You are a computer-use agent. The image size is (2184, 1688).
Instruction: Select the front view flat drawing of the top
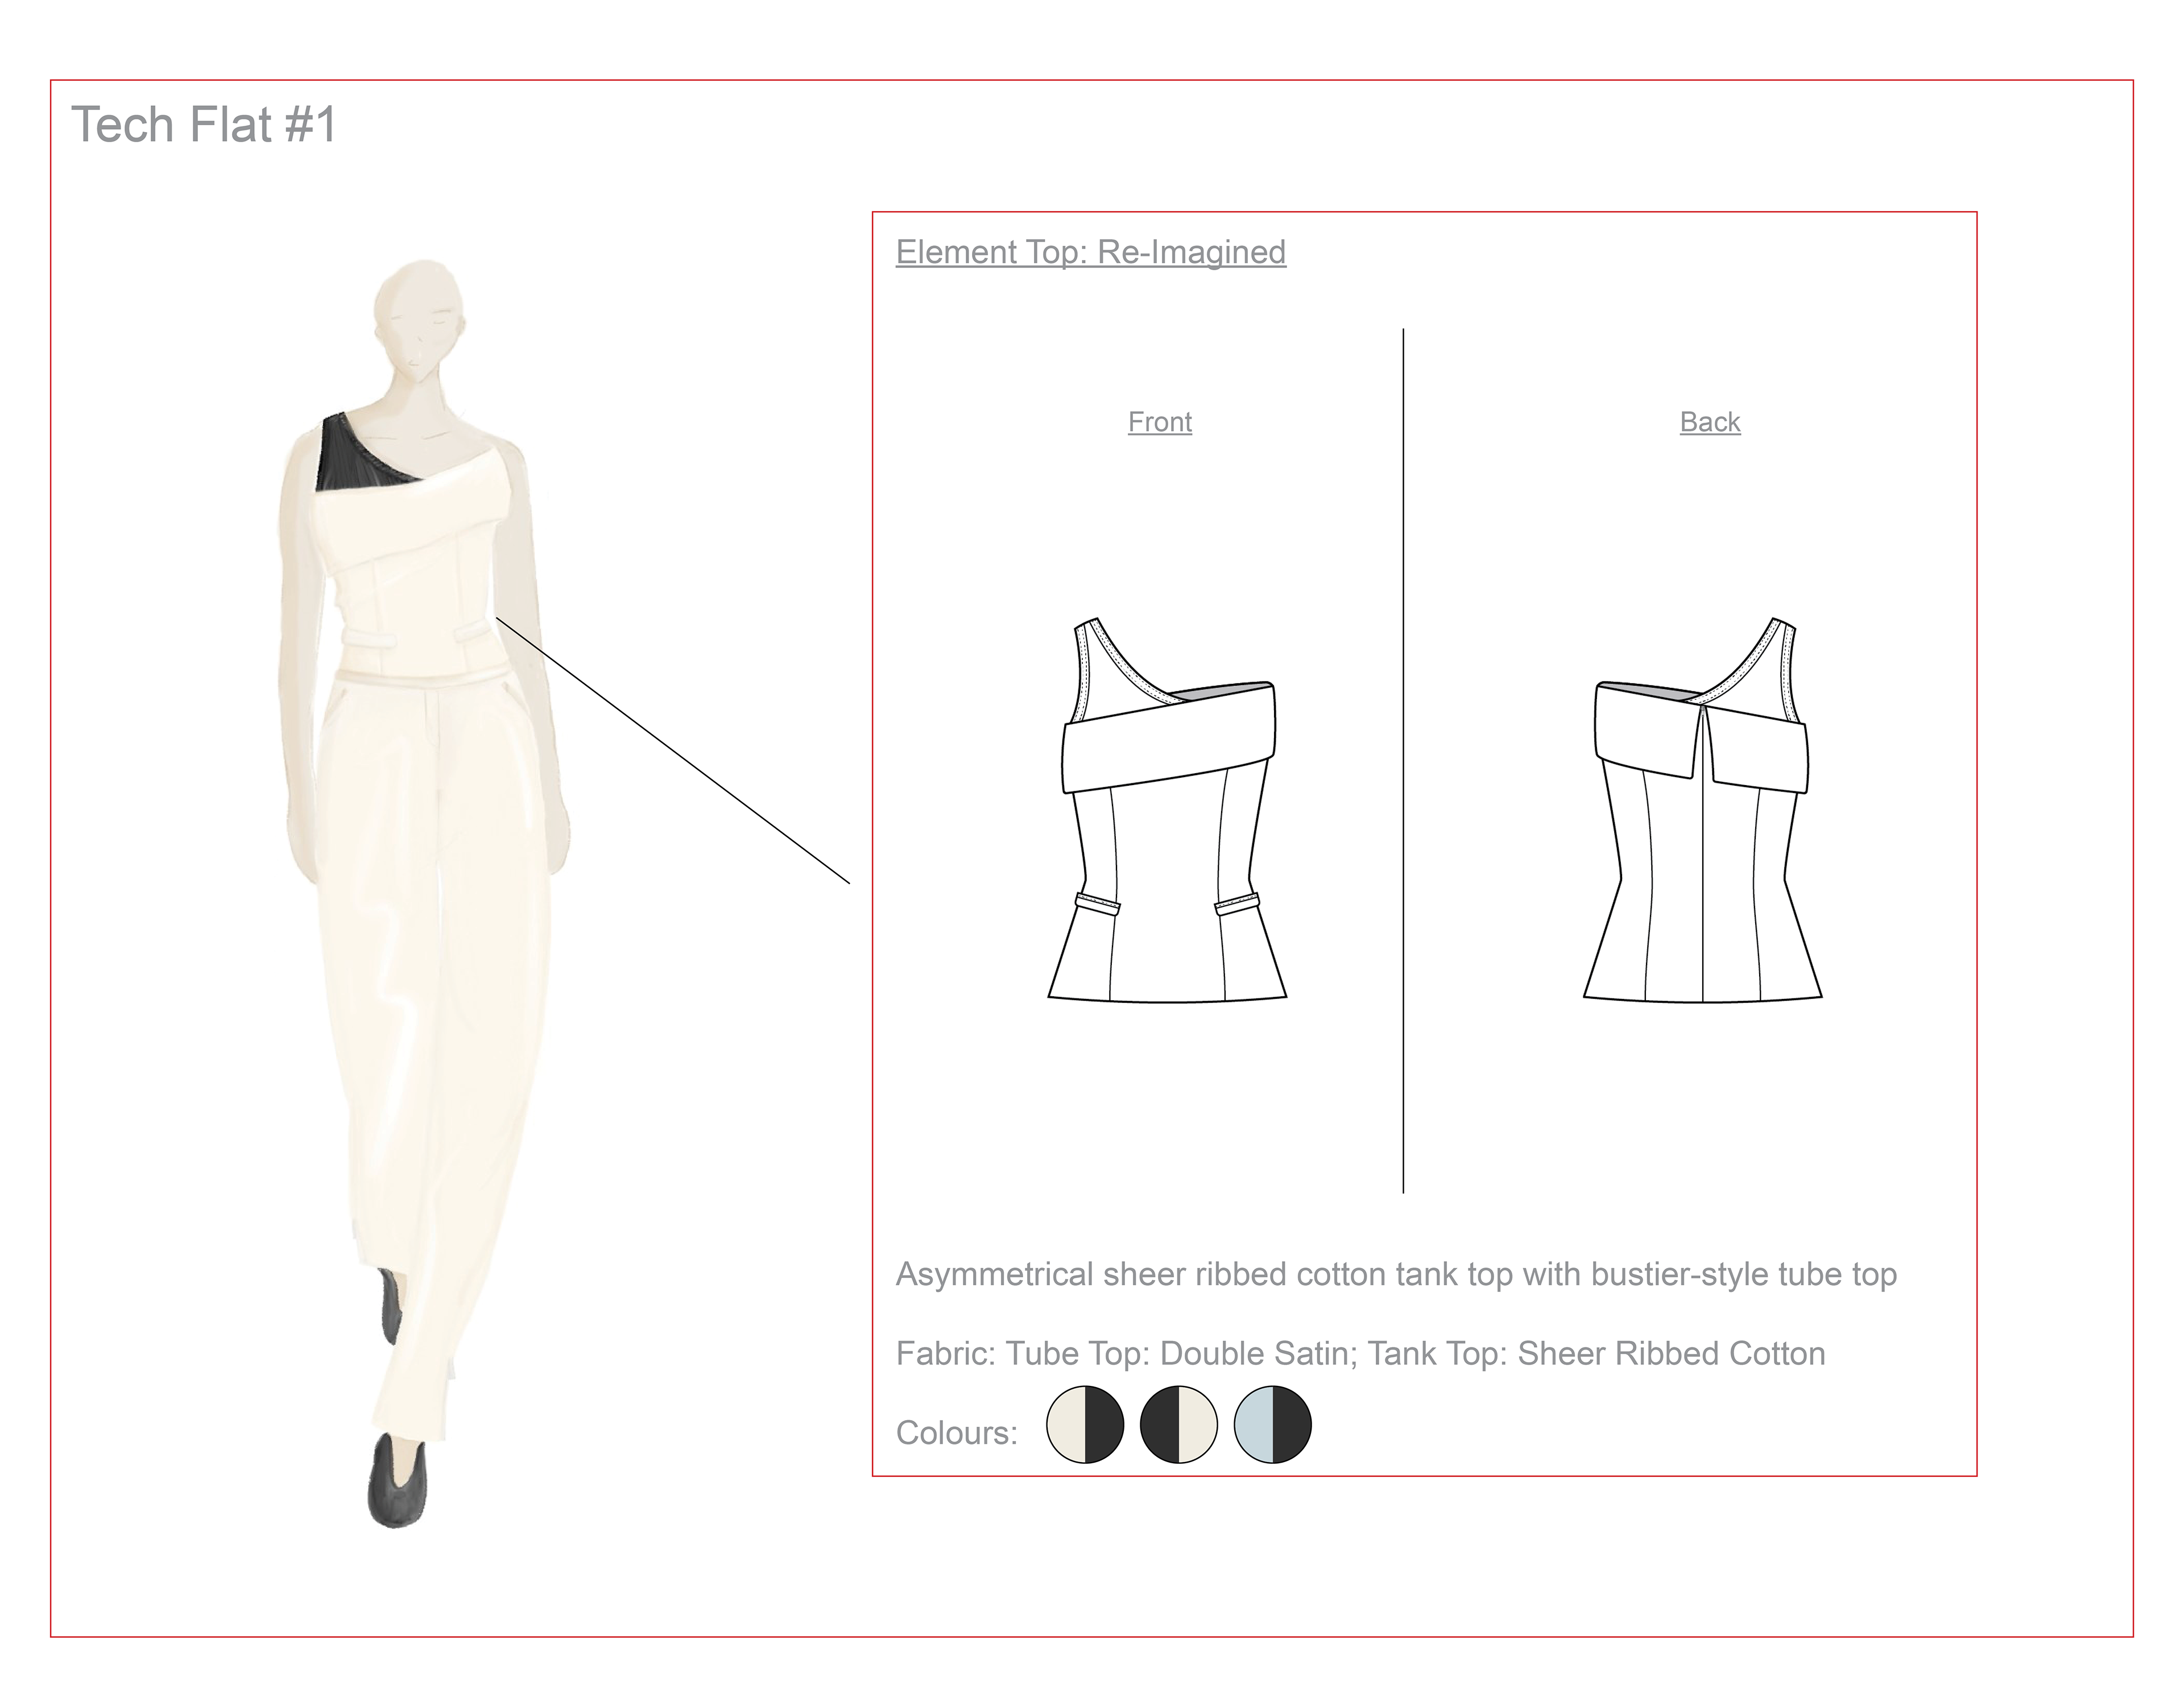[x=1167, y=810]
